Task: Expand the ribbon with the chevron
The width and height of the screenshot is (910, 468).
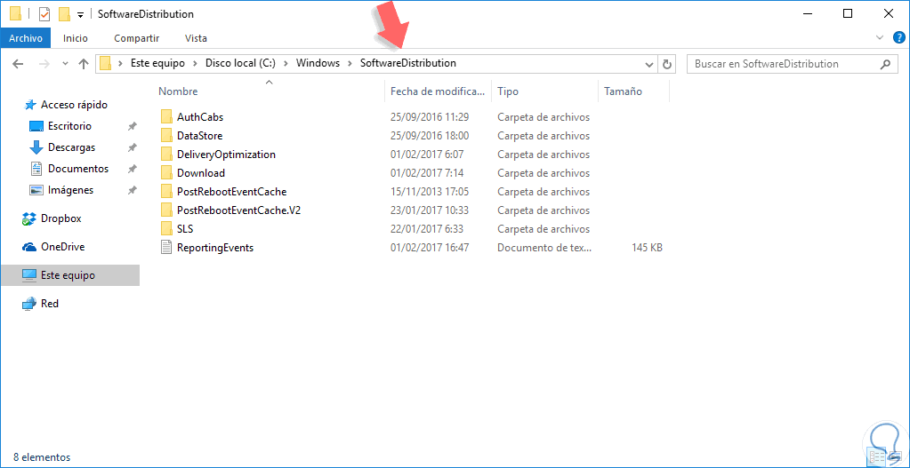Action: coord(879,38)
